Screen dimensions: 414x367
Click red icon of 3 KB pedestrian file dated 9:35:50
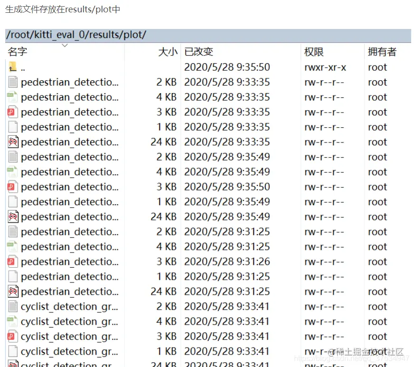point(13,187)
